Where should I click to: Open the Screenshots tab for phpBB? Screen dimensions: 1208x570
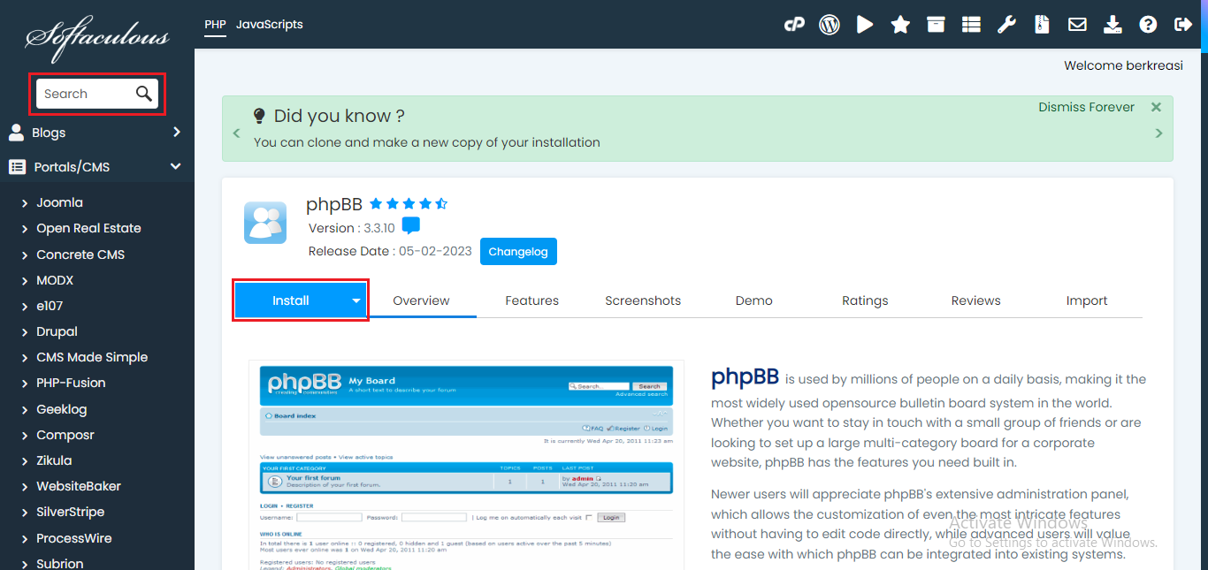[x=642, y=300]
